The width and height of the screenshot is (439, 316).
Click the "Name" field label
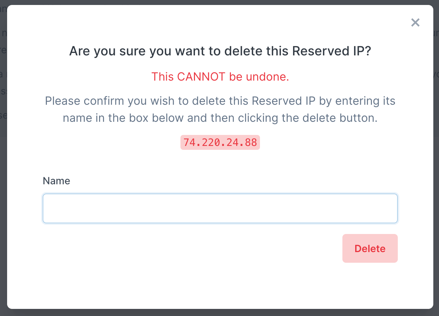click(x=56, y=181)
